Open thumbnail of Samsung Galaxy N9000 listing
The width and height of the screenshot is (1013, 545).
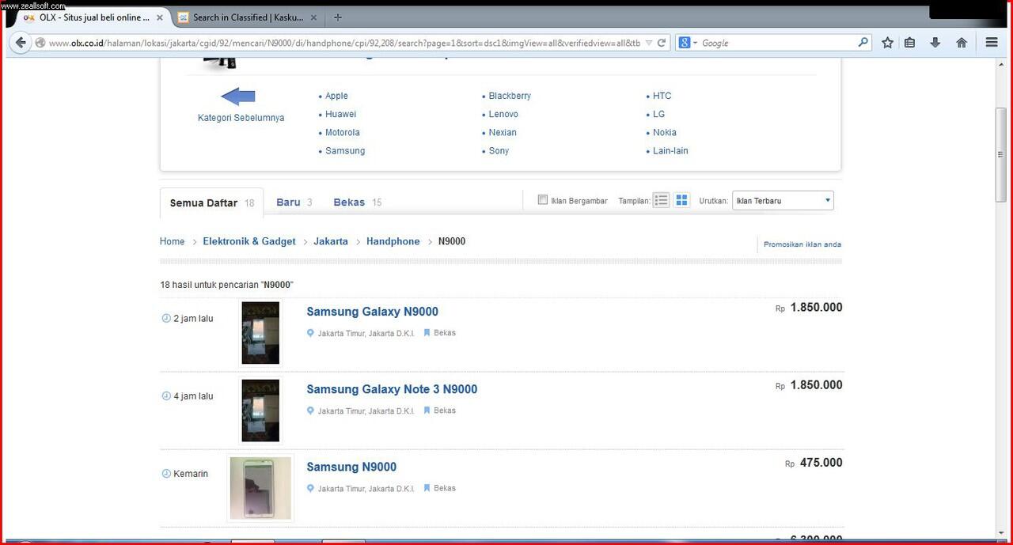tap(260, 333)
